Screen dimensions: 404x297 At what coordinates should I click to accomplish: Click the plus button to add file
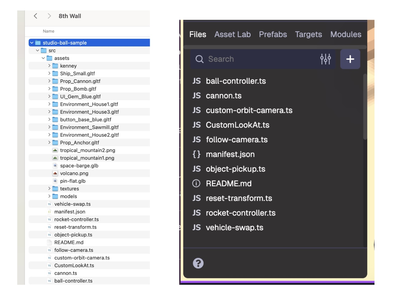[350, 59]
